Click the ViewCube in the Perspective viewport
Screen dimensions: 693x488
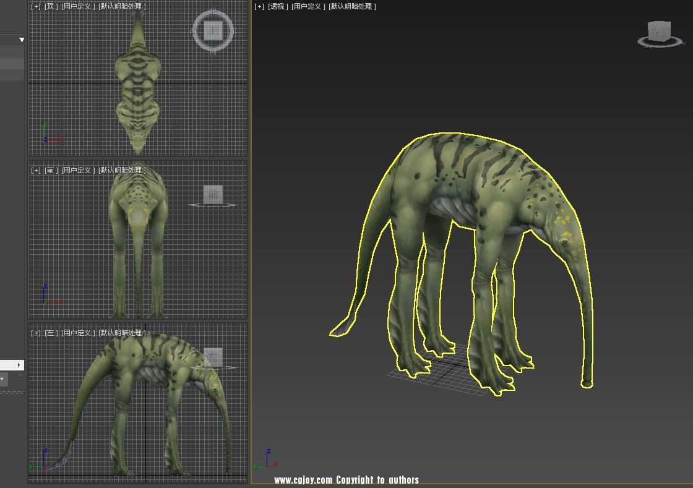(658, 31)
